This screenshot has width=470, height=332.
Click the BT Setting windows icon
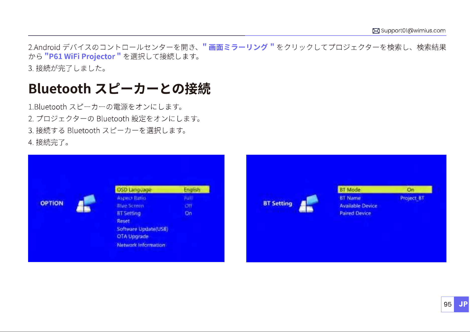click(x=309, y=204)
